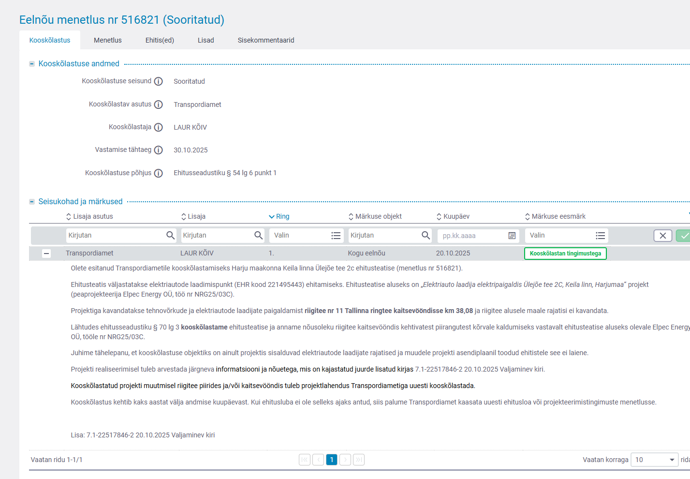Open the Sisekommentaarid tab

point(265,40)
